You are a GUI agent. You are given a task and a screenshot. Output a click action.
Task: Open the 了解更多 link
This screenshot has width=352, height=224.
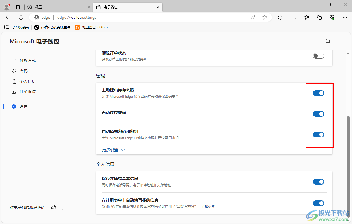coord(208,206)
